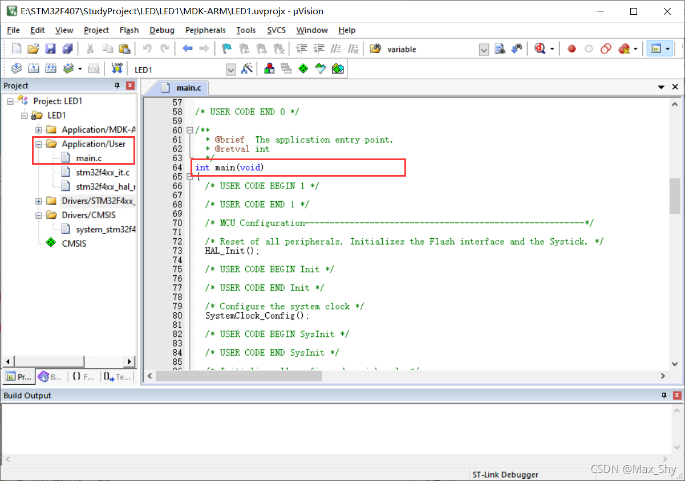Click Find icon beside the variable box
Viewport: 685px width, 481px height.
(500, 49)
